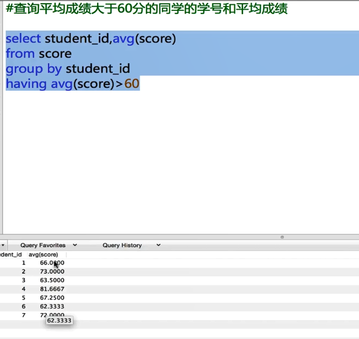Click the avg(score) column header
Screen dimensions: 359x339
tap(43, 255)
